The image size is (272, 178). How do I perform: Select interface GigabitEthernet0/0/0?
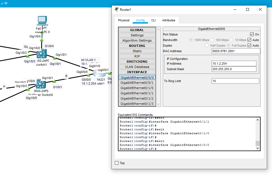137,78
